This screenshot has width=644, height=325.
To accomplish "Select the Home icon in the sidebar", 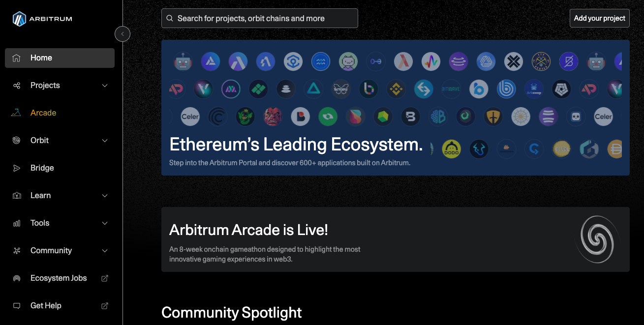I will click(16, 58).
